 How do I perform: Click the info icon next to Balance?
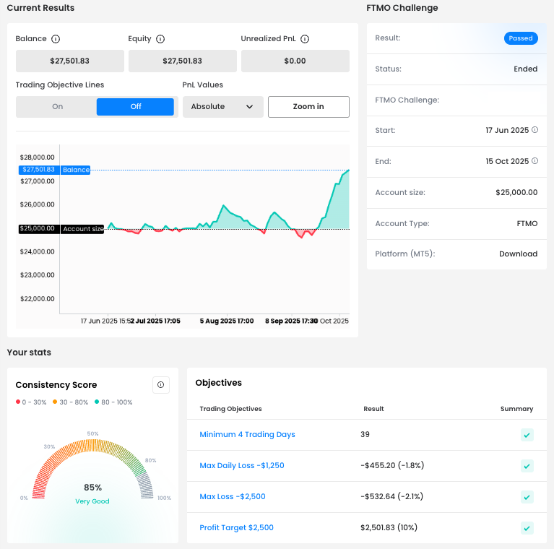click(x=56, y=39)
